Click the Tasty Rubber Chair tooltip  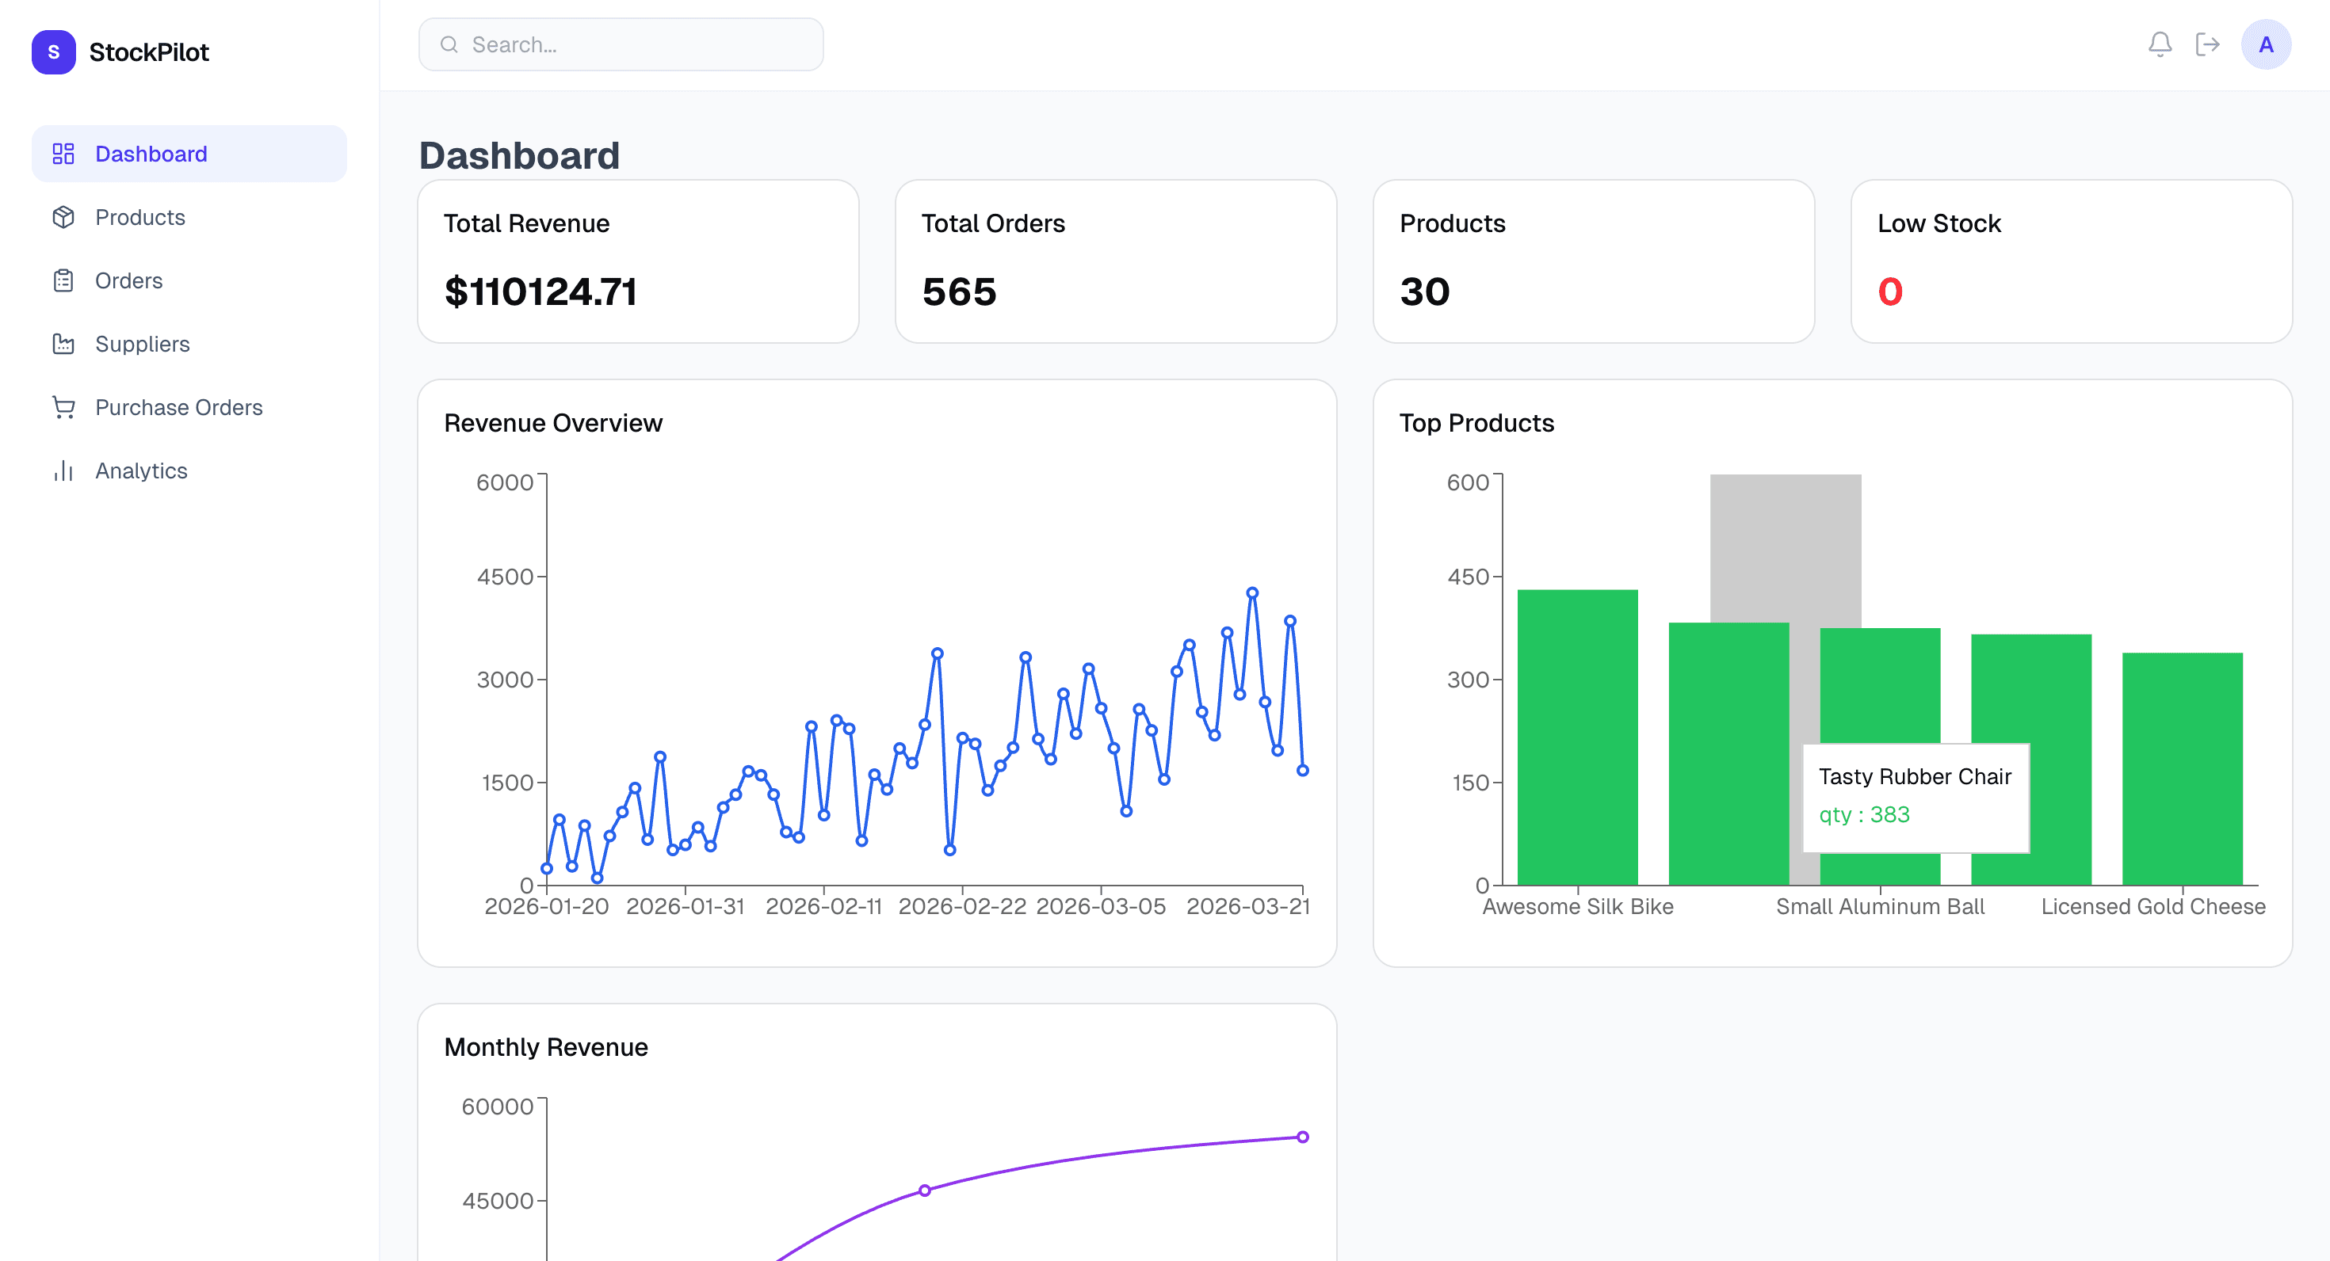click(1916, 798)
